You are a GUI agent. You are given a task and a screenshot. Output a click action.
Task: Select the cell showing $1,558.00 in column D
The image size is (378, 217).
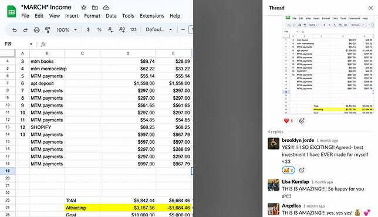pos(128,83)
